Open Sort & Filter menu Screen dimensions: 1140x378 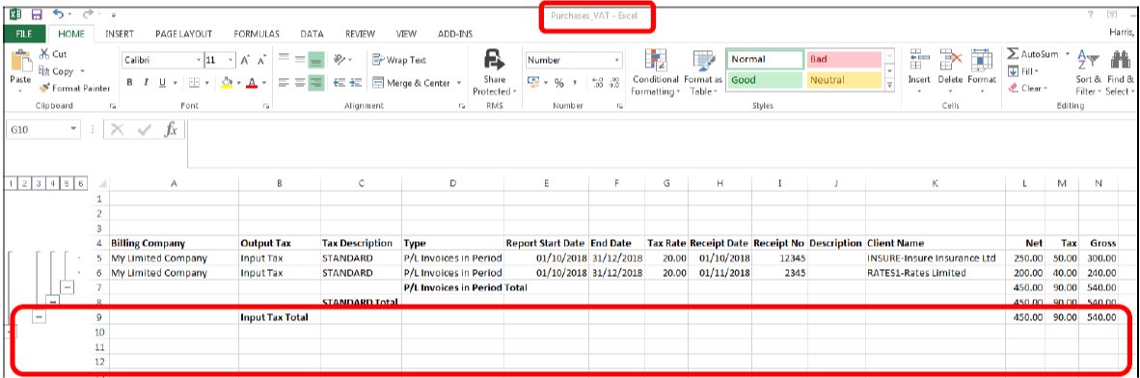[x=1088, y=72]
